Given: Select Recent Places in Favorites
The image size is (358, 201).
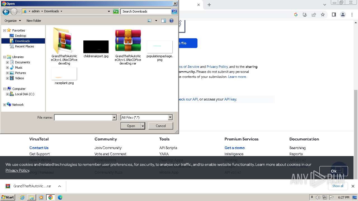Looking at the screenshot, I should click(24, 46).
